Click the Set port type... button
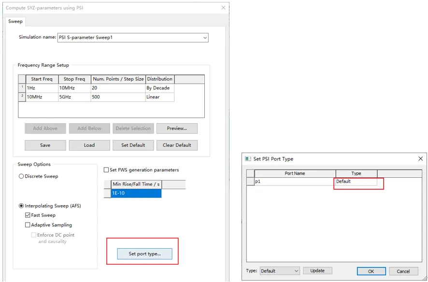The image size is (428, 282). pyautogui.click(x=144, y=254)
